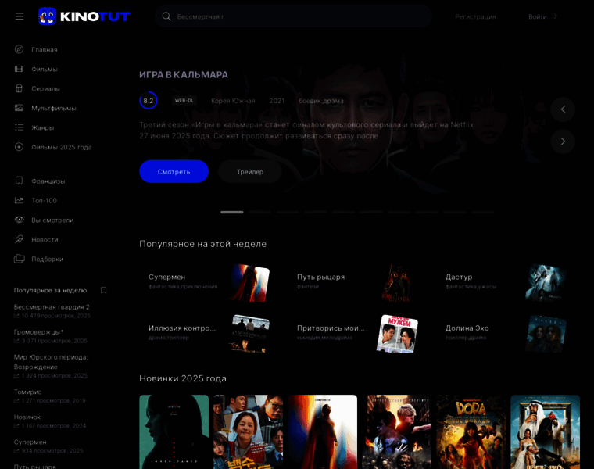594x469 pixels.
Task: Click the arrow icon next to Войти
Action: coord(555,16)
